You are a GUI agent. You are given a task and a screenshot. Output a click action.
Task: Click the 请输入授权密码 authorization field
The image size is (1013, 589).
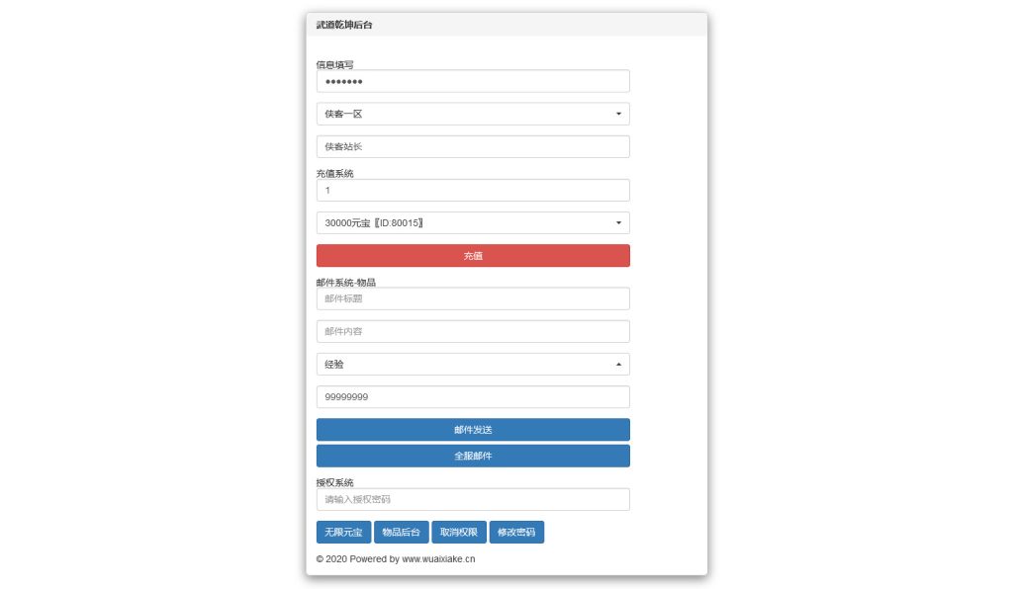click(472, 499)
